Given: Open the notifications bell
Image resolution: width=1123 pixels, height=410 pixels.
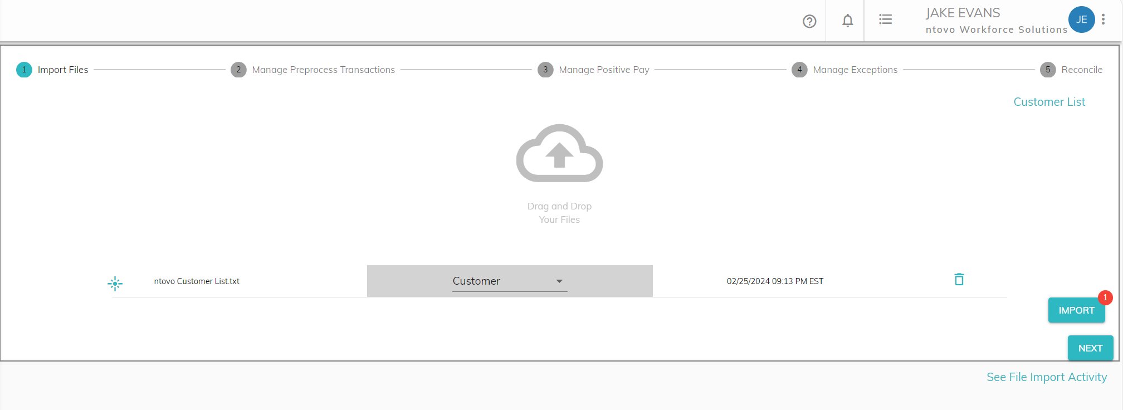Looking at the screenshot, I should coord(847,21).
